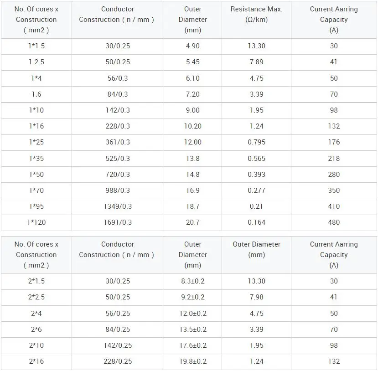Viewport: 378px width, 371px height.
Task: Click the 1*25 row label
Action: pyautogui.click(x=36, y=142)
